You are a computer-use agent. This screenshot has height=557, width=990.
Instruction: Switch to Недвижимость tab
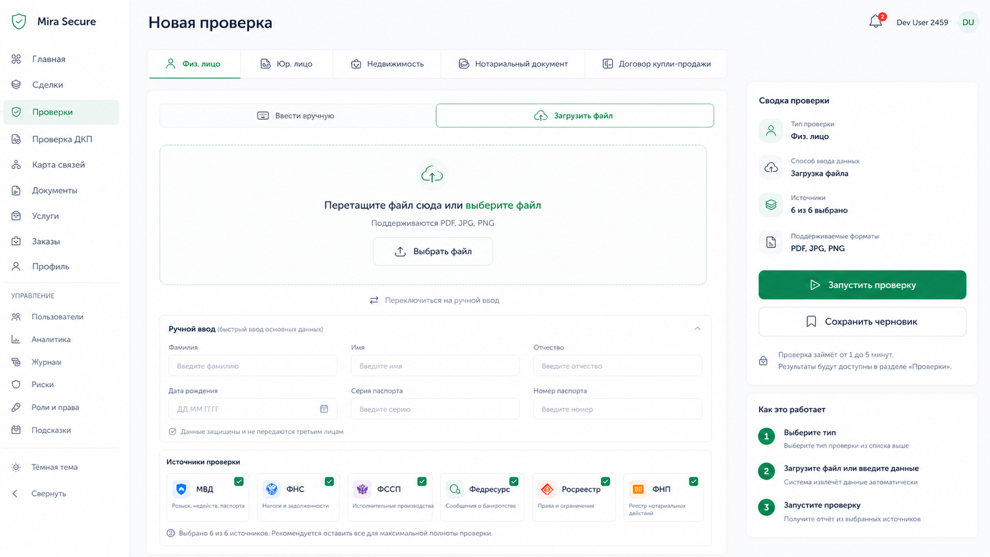(x=387, y=64)
